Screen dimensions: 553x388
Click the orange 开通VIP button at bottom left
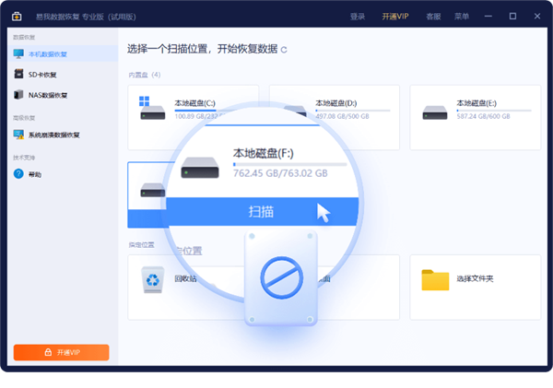click(62, 352)
